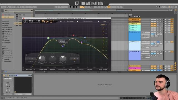Screen dimensions: 178x100
Task: Click the MIDI Learn button
Action: point(29,69)
